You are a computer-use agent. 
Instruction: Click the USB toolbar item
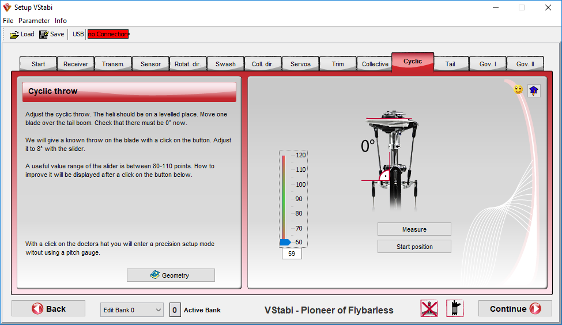[78, 34]
